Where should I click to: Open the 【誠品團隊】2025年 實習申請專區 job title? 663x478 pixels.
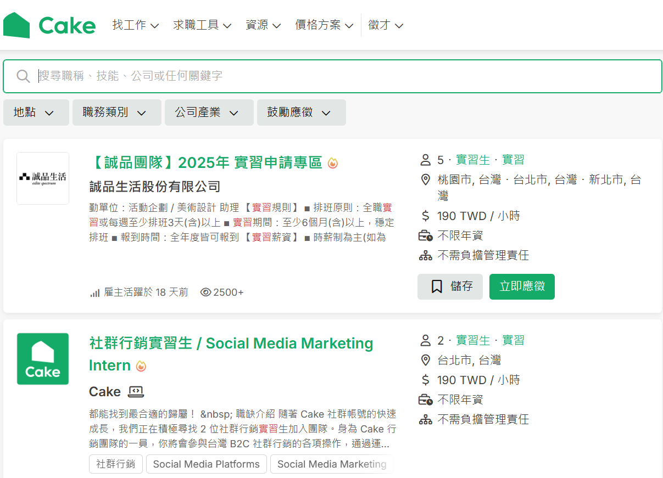click(205, 162)
